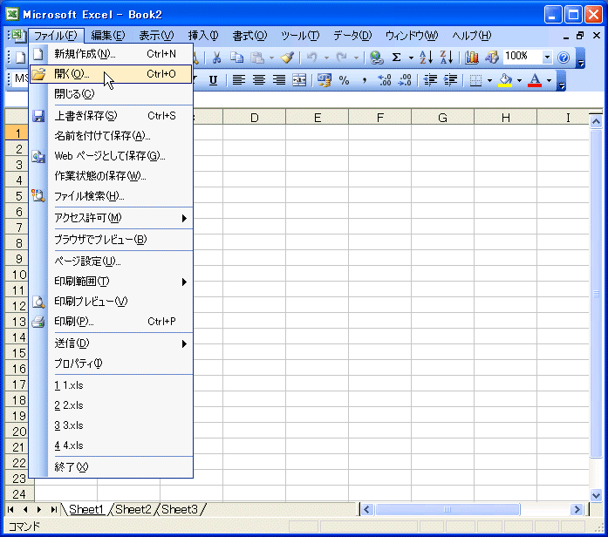Click the Insert Hyperlink globe icon

coord(376,58)
